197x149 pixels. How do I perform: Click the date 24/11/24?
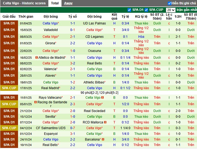(x=26, y=139)
